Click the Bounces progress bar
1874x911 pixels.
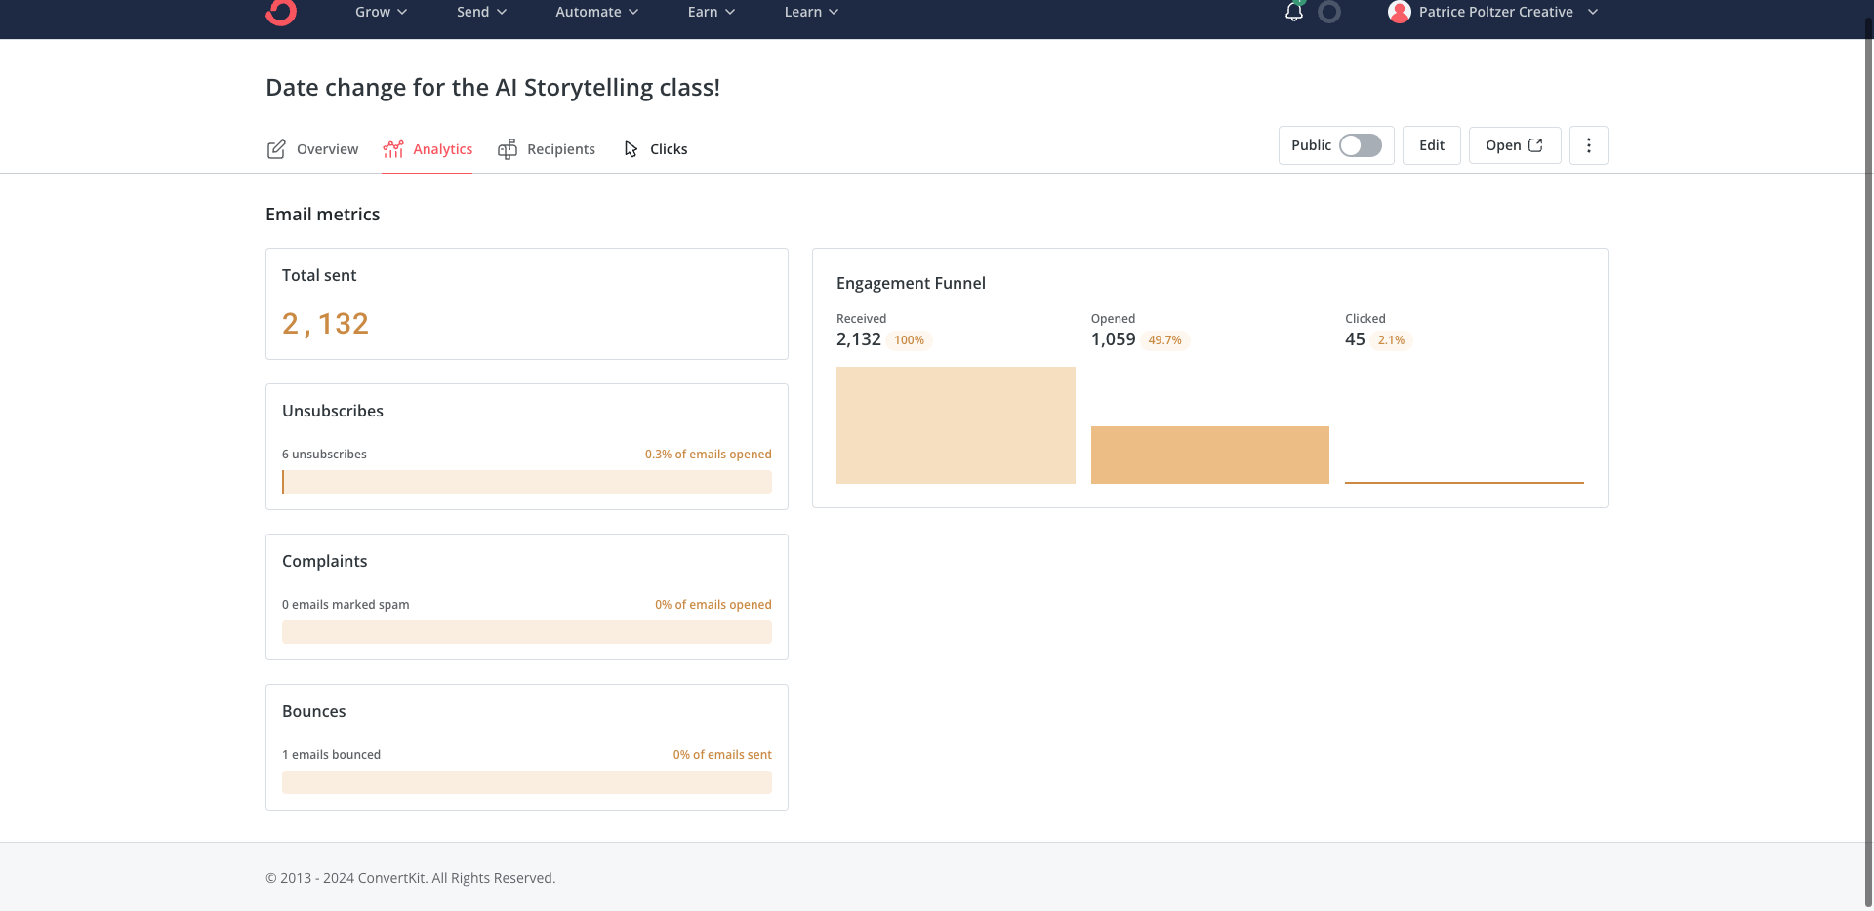pos(527,782)
